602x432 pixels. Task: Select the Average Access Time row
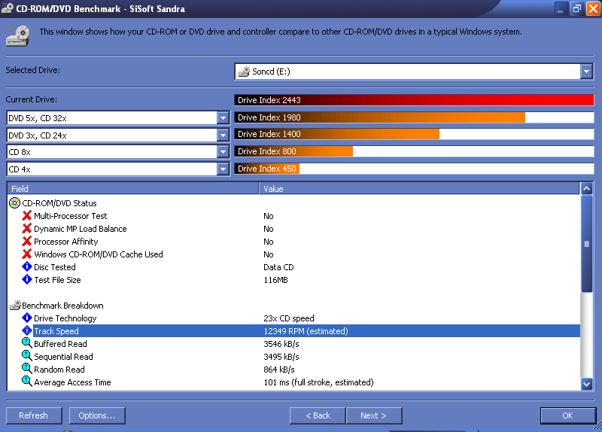(x=72, y=382)
